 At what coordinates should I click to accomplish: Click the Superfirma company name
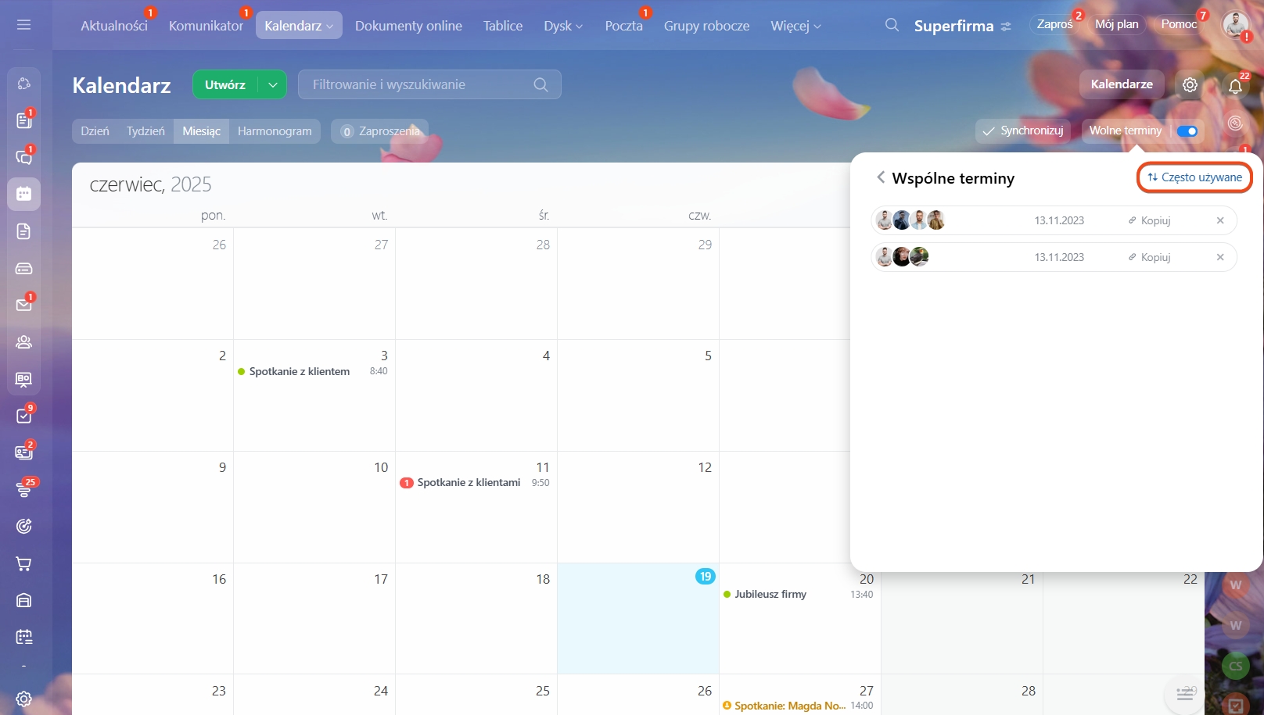pyautogui.click(x=953, y=26)
